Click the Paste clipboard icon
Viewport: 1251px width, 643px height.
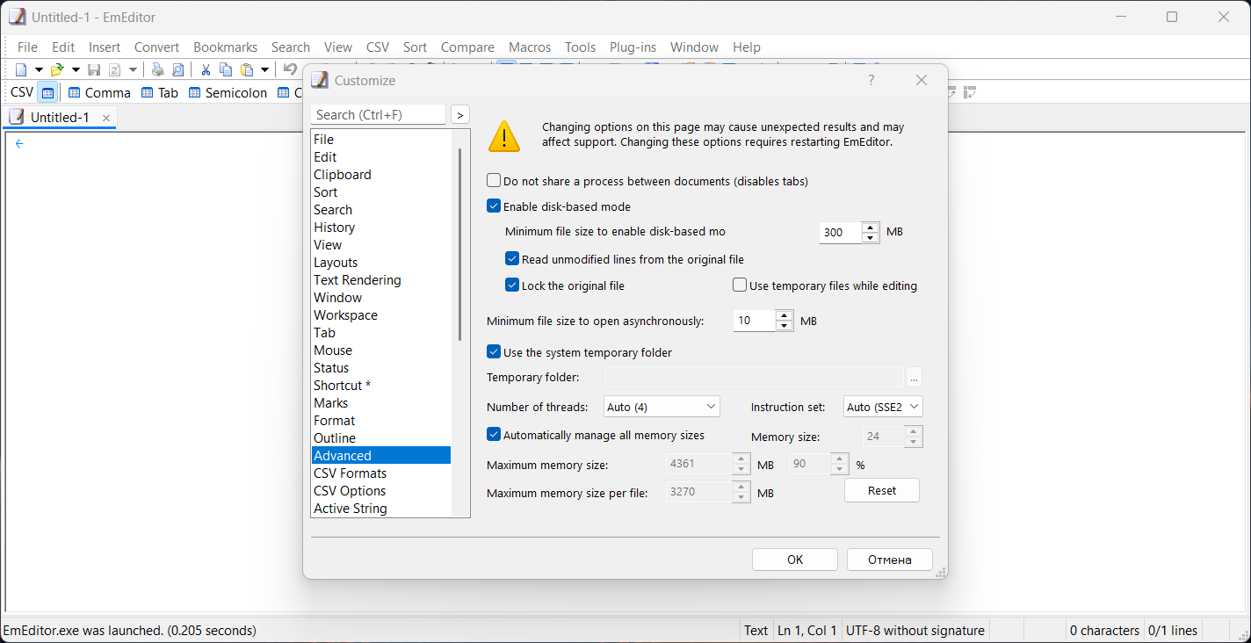[247, 69]
